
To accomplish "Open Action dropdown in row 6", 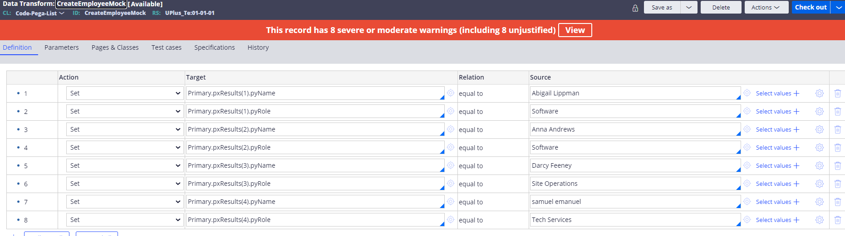I will coord(125,184).
